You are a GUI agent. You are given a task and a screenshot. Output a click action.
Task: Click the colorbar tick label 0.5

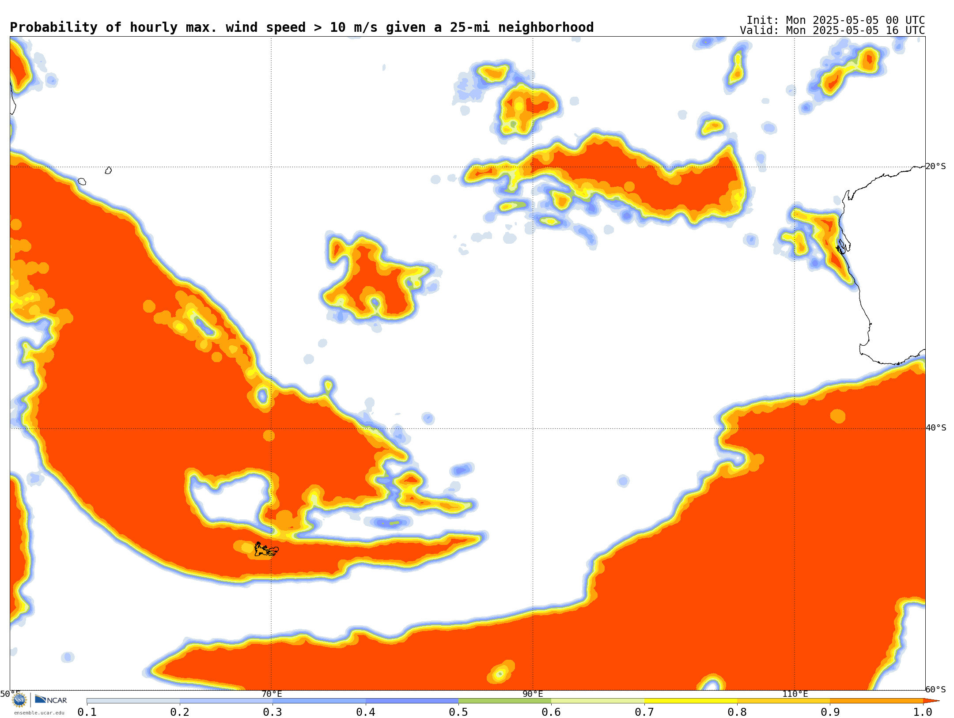coord(458,712)
